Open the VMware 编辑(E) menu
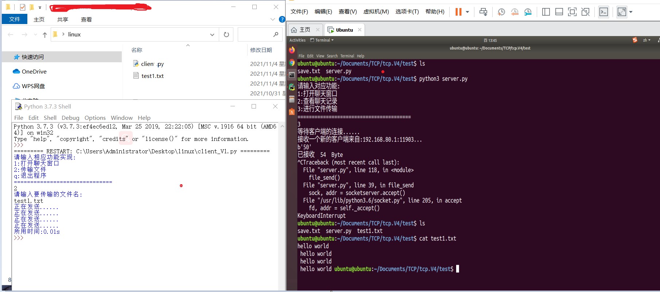The height and width of the screenshot is (292, 660). click(323, 12)
